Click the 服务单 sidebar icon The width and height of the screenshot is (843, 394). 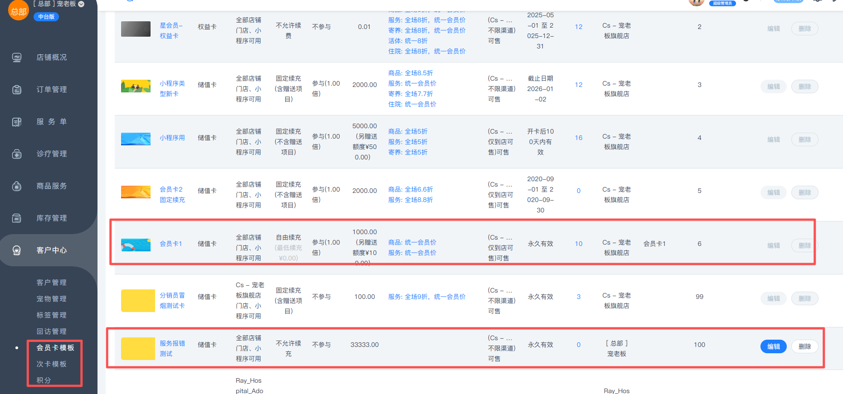point(17,122)
